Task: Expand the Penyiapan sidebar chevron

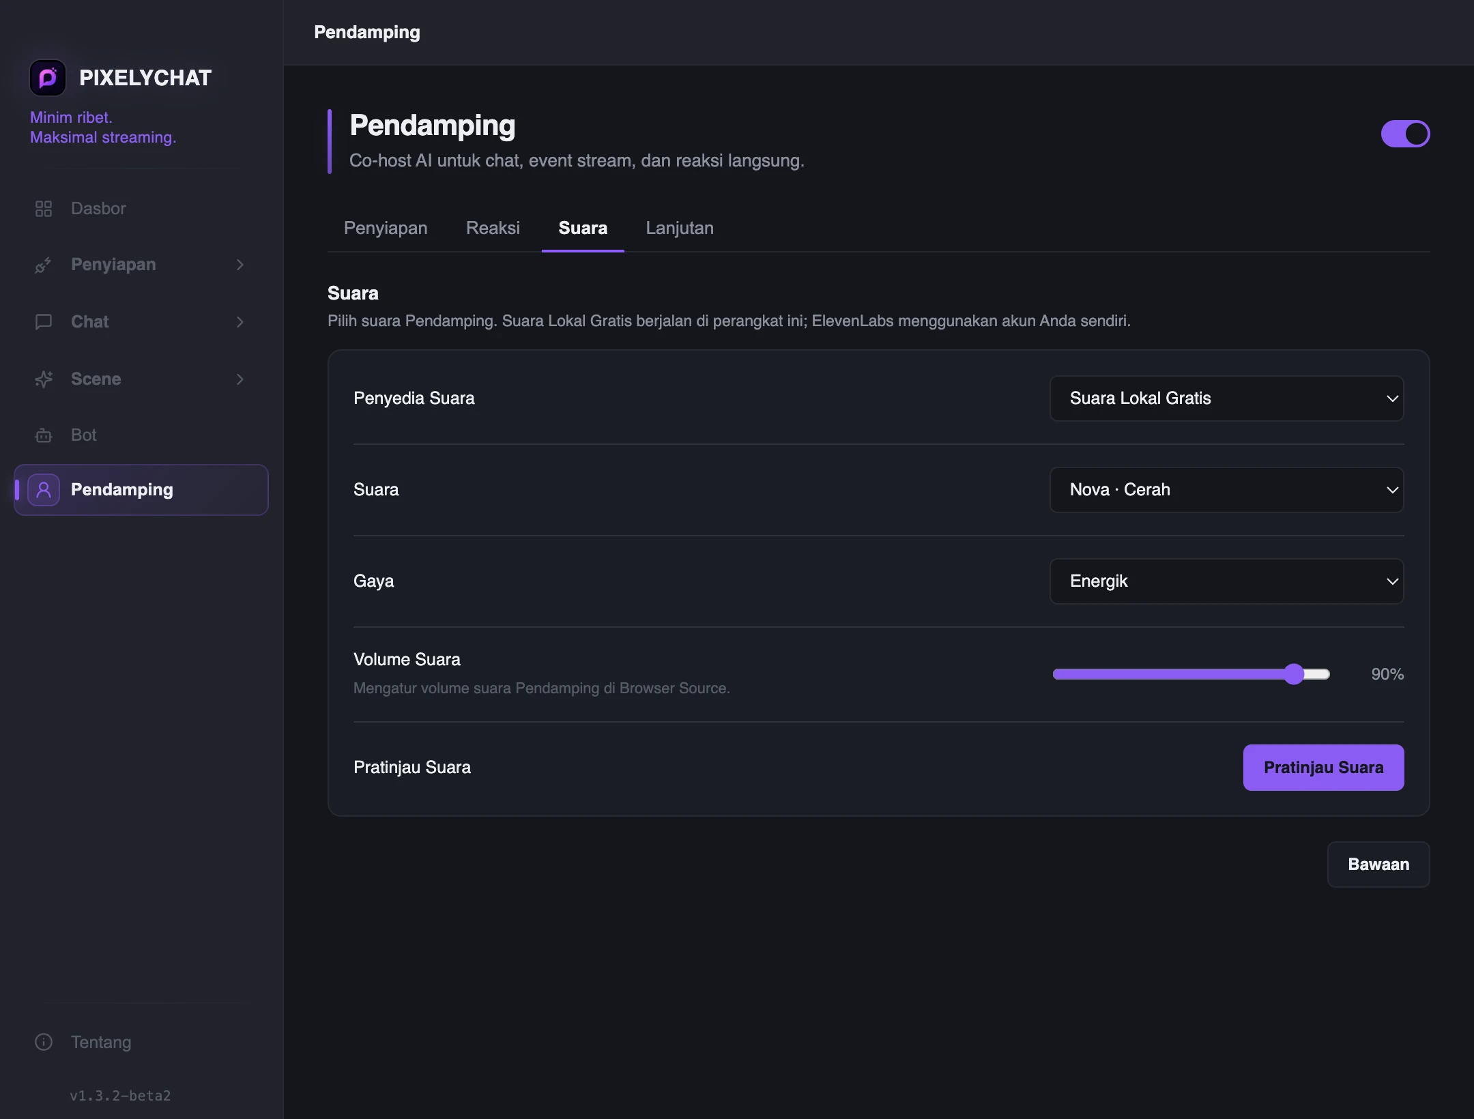Action: [240, 265]
